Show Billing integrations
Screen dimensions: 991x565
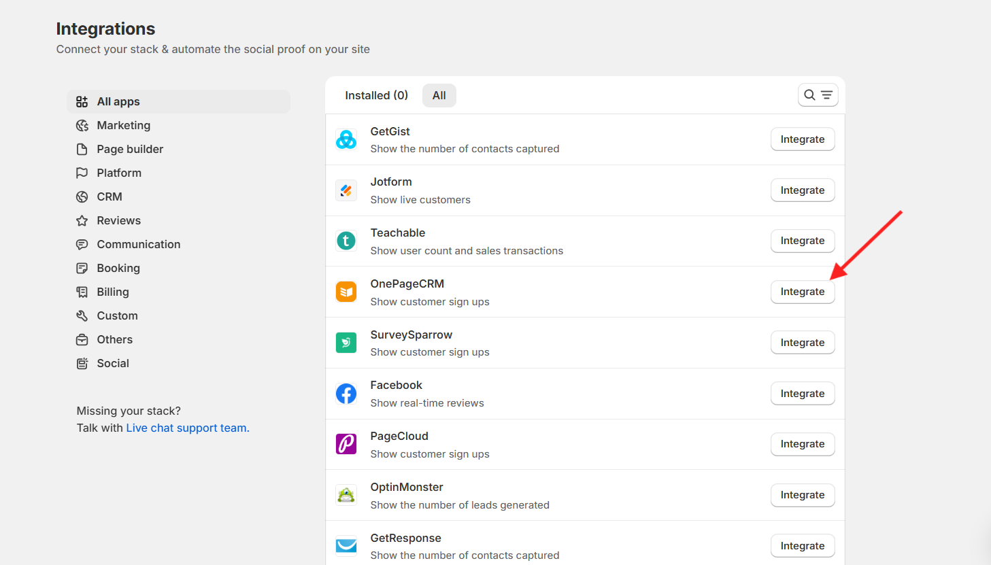pos(179,292)
